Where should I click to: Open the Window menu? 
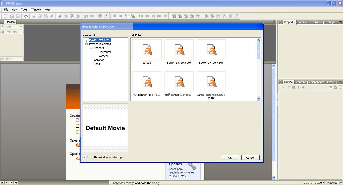point(36,10)
